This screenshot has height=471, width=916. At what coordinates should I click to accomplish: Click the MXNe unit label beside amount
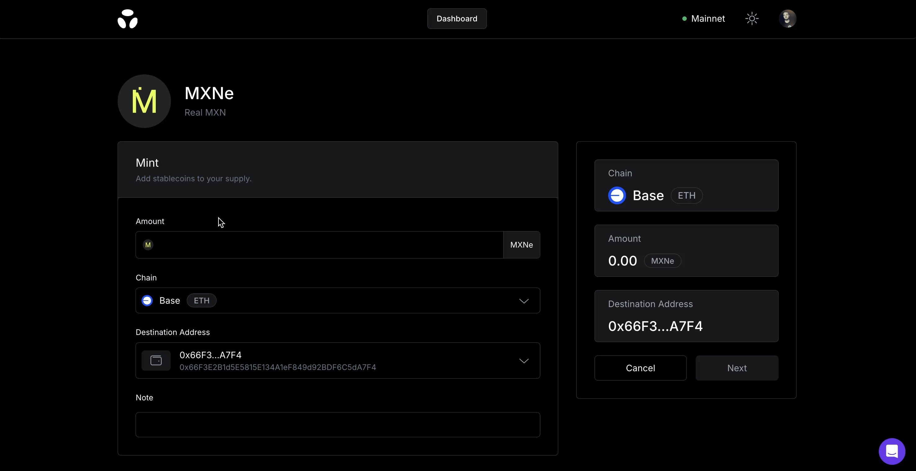(x=521, y=245)
